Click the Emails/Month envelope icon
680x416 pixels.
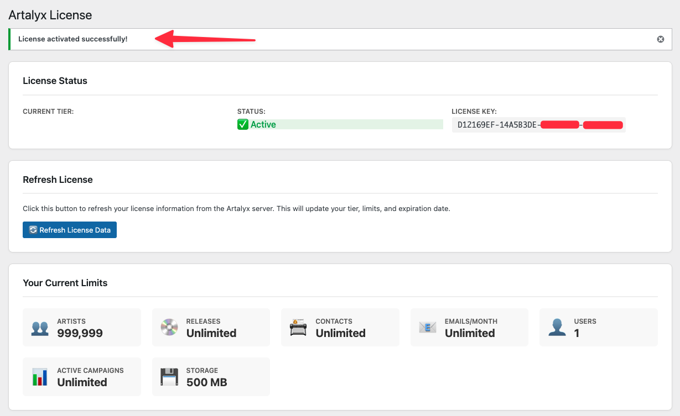[x=427, y=327]
